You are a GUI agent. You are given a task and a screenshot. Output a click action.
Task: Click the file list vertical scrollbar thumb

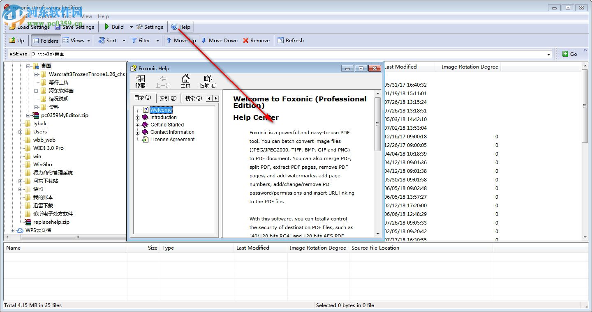point(585,106)
